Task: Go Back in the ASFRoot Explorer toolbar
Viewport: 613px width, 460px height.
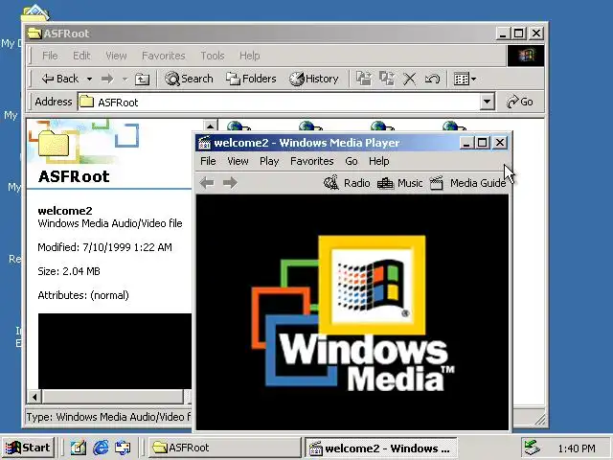Action: click(x=59, y=79)
